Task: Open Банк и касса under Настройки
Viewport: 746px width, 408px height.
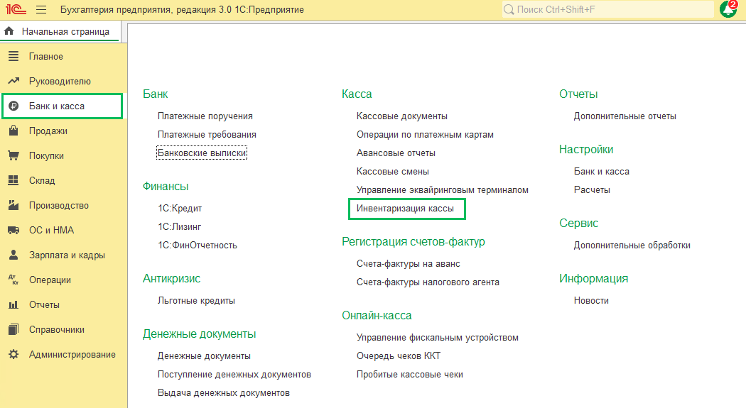Action: tap(601, 172)
